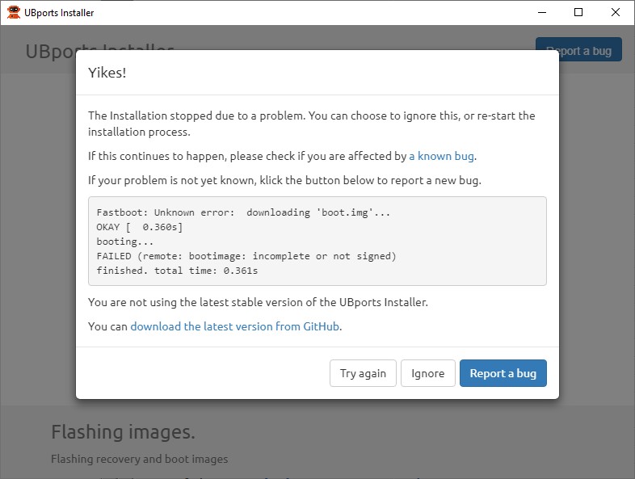Open the 'a known bug' link
The height and width of the screenshot is (479, 635).
[x=441, y=156]
